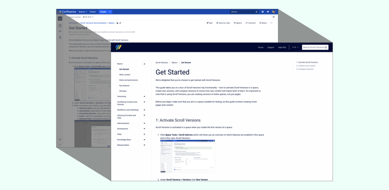
Task: Expand the Workflows and Publishing arrow
Action: [x=144, y=110]
